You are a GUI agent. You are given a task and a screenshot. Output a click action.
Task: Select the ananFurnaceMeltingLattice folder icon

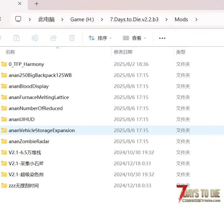point(4,97)
